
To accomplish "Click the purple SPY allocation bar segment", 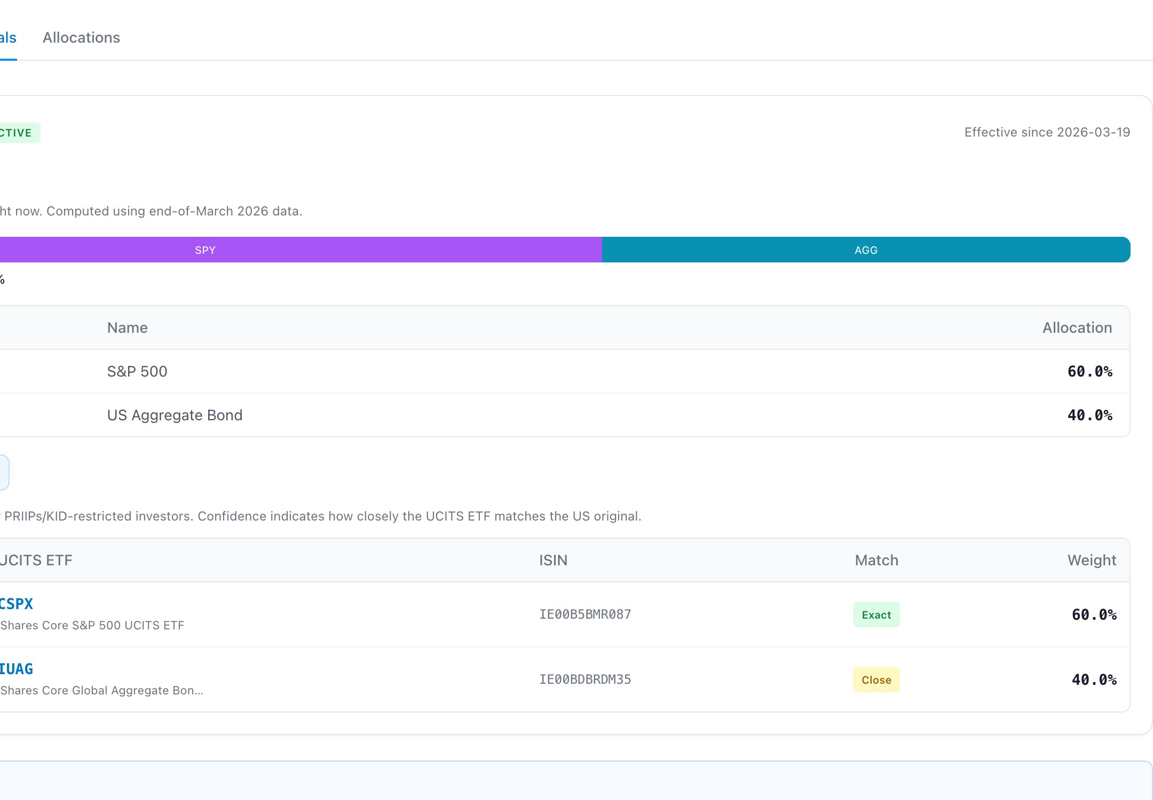I will (x=301, y=250).
